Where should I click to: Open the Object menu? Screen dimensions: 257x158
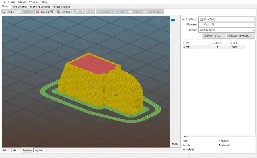[x=22, y=2]
